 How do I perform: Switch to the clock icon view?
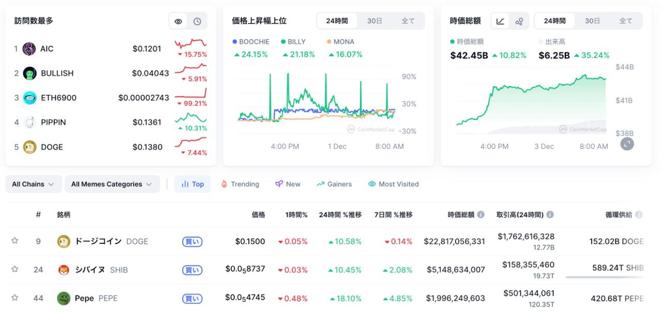197,21
